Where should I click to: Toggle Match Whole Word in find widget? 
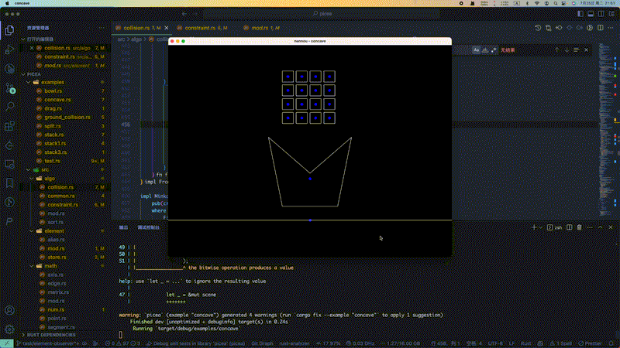click(486, 49)
